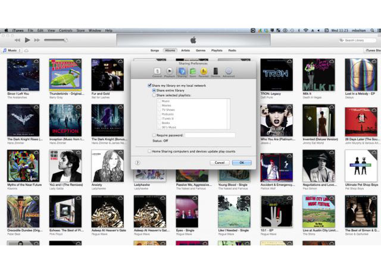Image resolution: width=381 pixels, height=274 pixels.
Task: Open the Edit menu
Action: coord(40,30)
